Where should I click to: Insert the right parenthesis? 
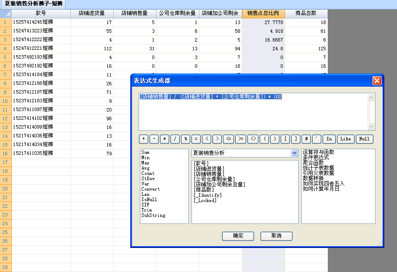[x=275, y=139]
